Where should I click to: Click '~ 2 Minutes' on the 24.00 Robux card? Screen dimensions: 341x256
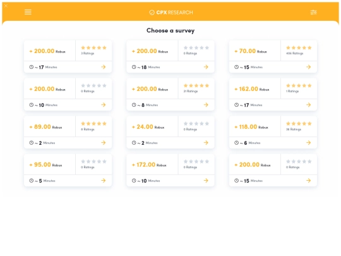(x=147, y=143)
